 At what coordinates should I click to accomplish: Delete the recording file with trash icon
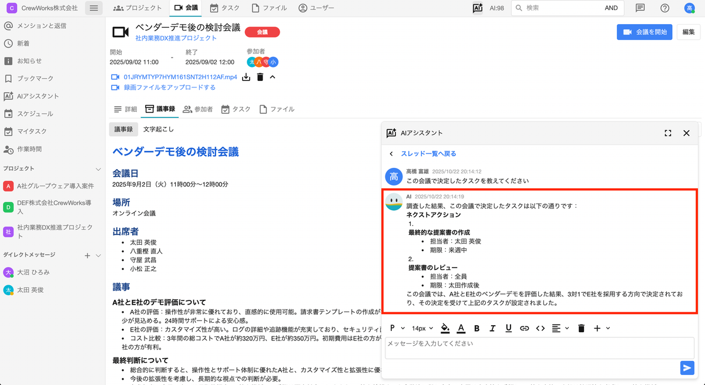tap(260, 77)
